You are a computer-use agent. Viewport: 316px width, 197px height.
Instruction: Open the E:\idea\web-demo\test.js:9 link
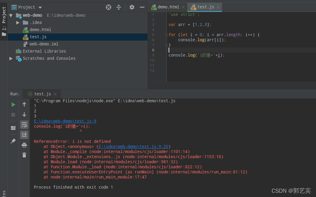[x=65, y=121]
